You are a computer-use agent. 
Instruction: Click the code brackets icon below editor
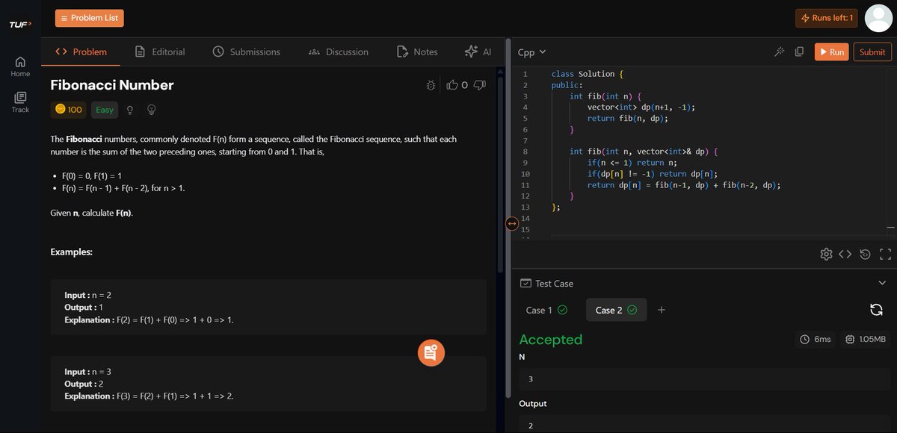(845, 254)
